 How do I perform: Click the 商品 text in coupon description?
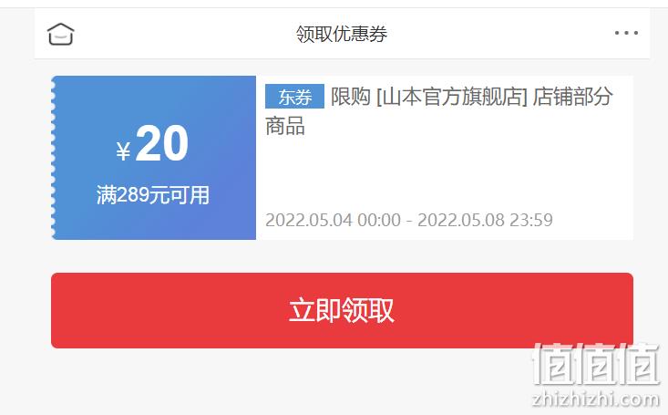[x=285, y=126]
